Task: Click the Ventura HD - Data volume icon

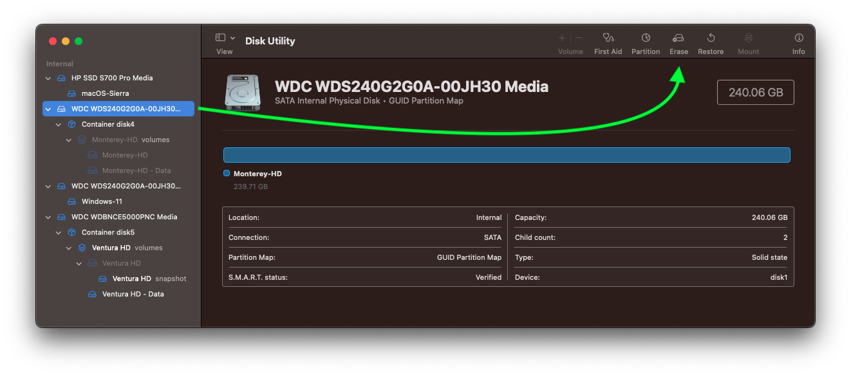Action: tap(92, 294)
